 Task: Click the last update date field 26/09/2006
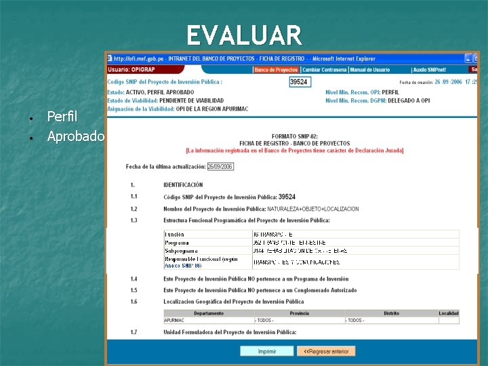(220, 167)
